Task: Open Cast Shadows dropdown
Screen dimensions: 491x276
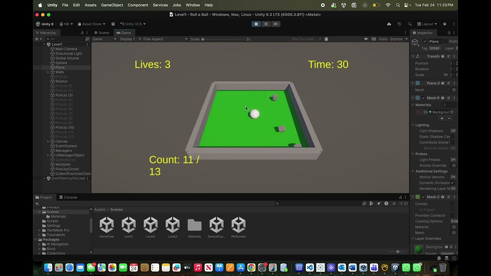Action: pyautogui.click(x=453, y=131)
